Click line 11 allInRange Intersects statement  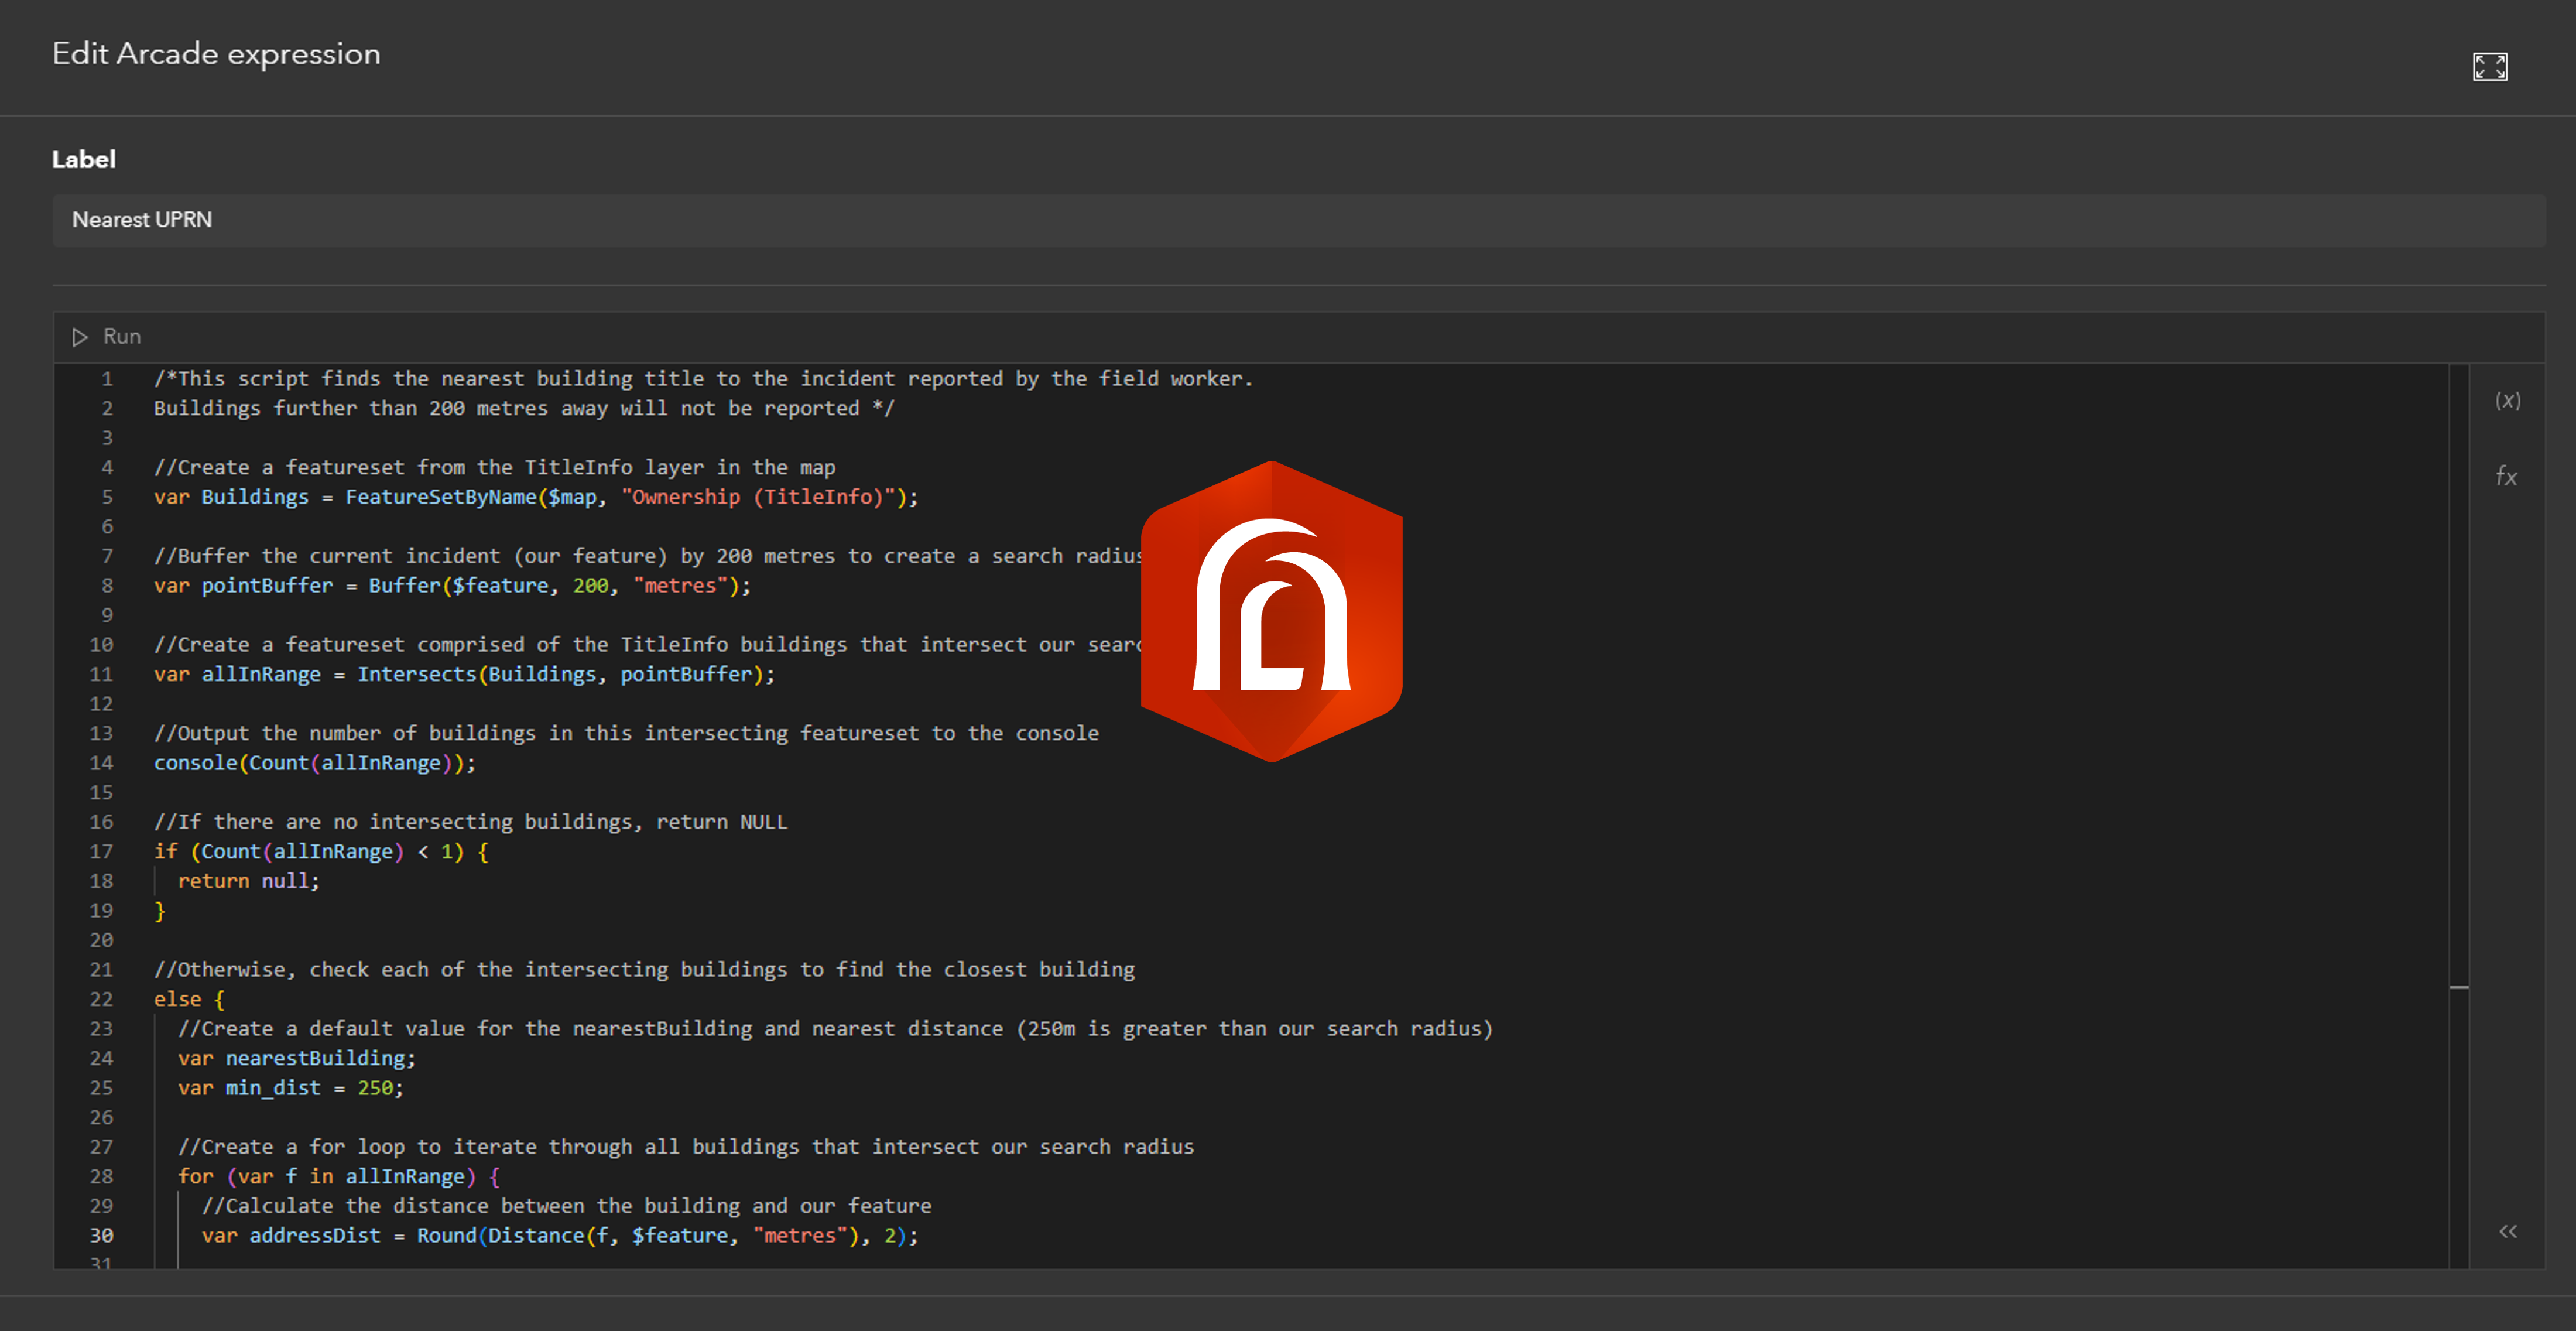464,674
